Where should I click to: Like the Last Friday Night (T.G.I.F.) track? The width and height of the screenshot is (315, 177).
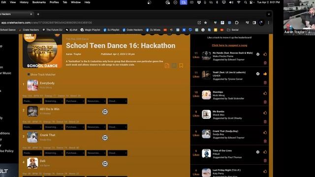265,172
